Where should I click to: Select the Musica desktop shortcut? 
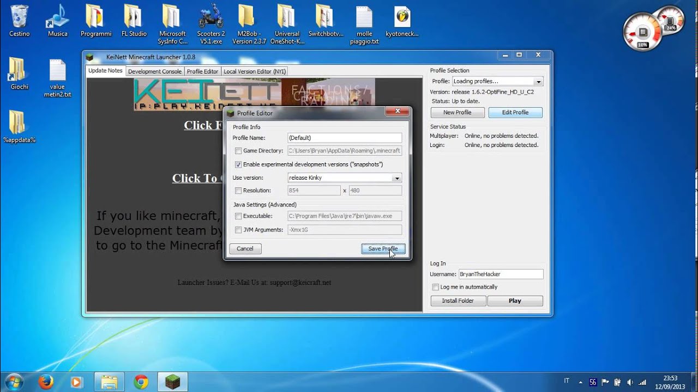(x=57, y=20)
